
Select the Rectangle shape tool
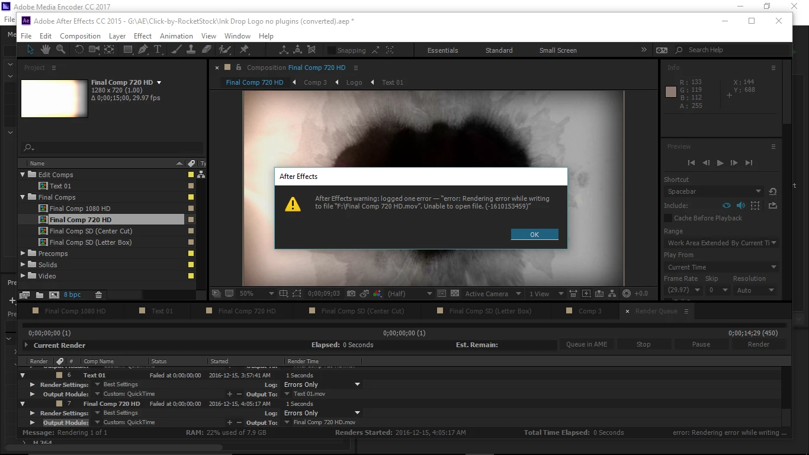point(127,50)
